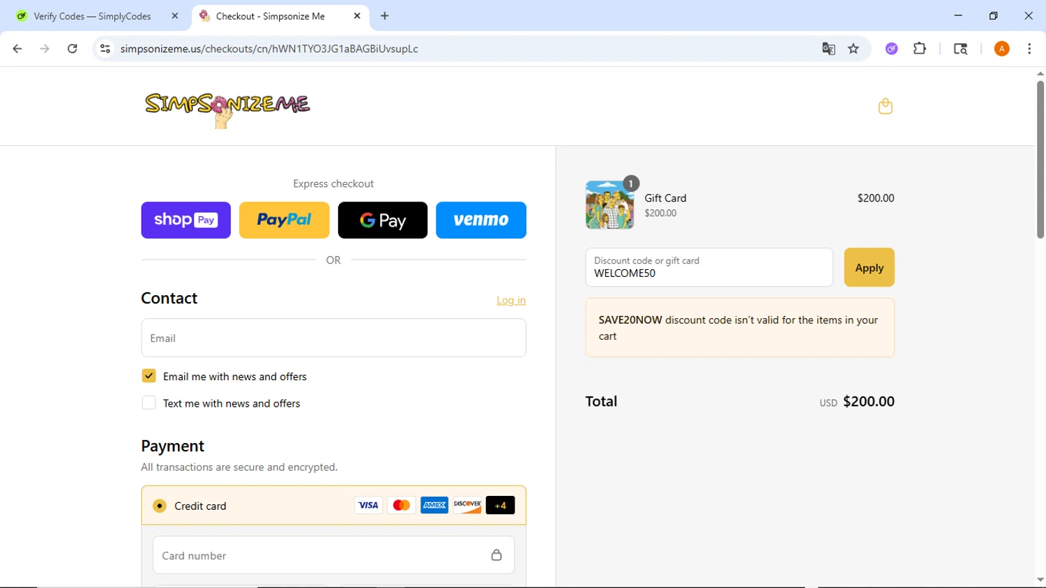The image size is (1046, 588).
Task: Check Text me with news and offers
Action: point(149,402)
